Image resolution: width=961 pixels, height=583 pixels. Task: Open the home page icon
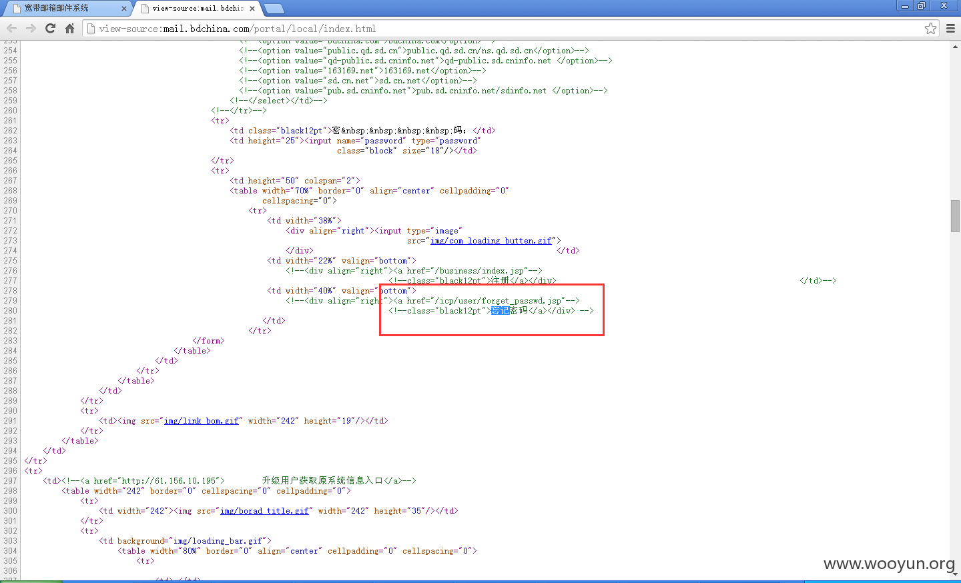(69, 28)
